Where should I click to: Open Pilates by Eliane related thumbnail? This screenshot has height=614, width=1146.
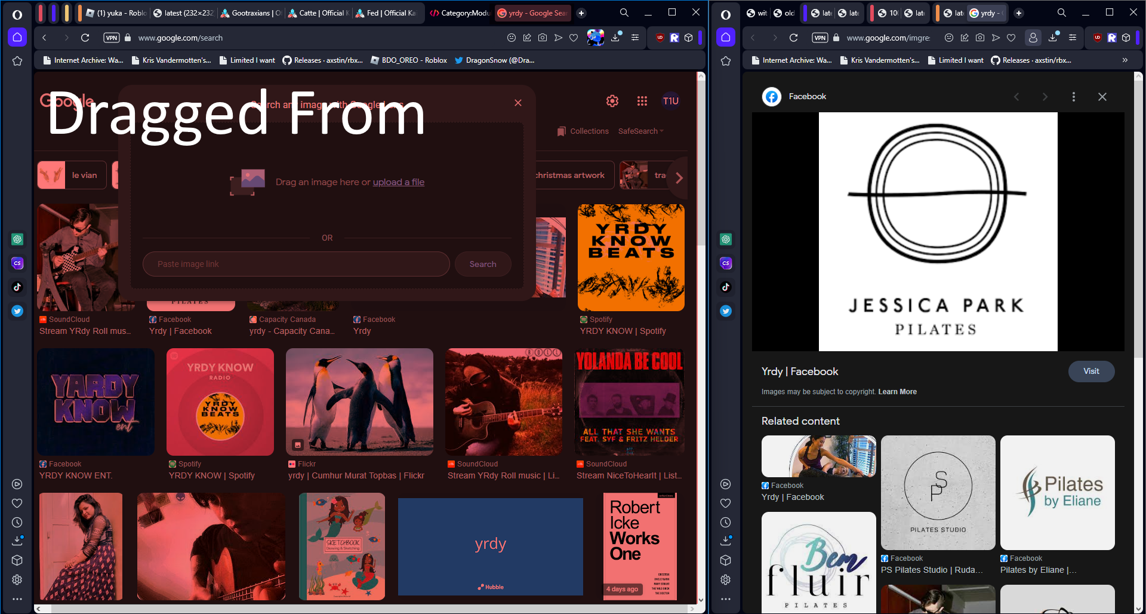(x=1058, y=493)
